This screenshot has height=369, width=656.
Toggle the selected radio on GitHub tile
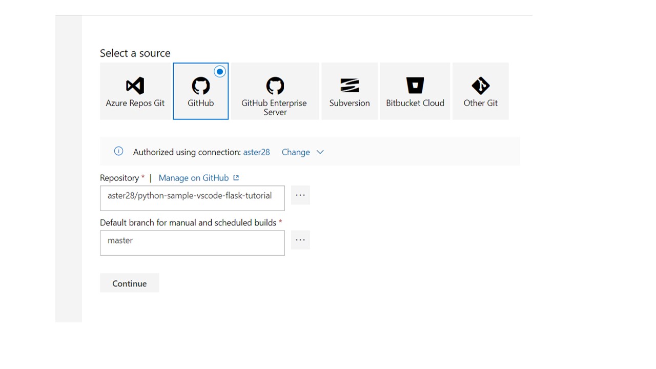(x=220, y=72)
